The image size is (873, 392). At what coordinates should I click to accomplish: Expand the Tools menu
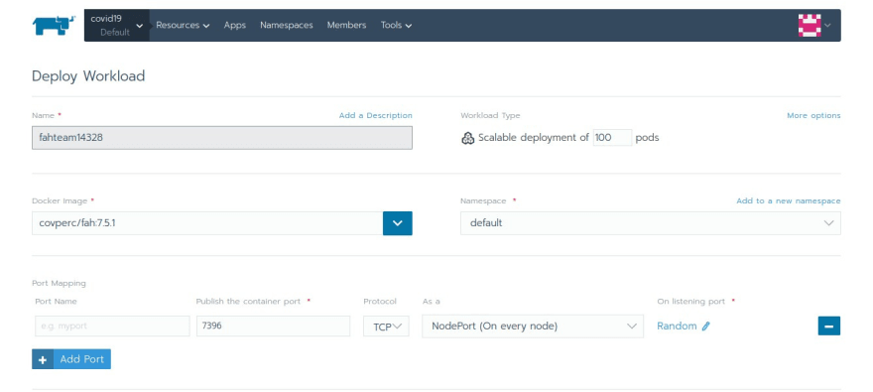click(397, 25)
